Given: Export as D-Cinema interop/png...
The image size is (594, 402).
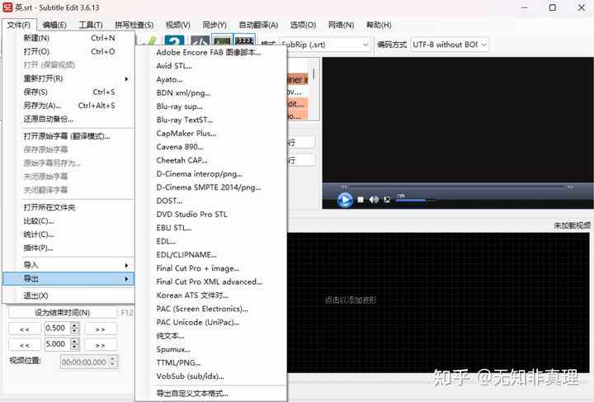Looking at the screenshot, I should 211,174.
